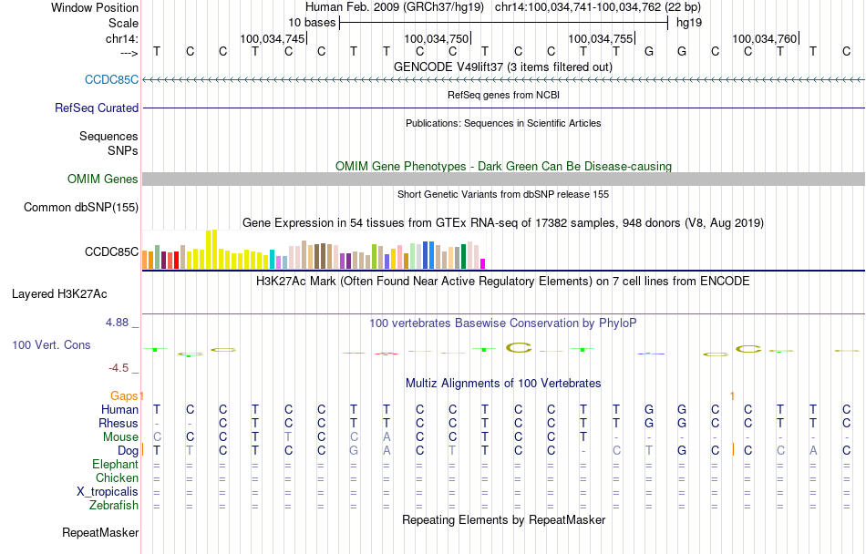Click the magenta bar in GTEx chart

pos(483,263)
